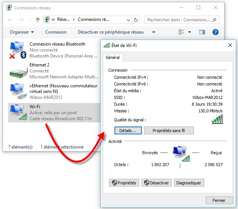This screenshot has width=238, height=209.
Task: Open the Détails... button
Action: pyautogui.click(x=128, y=130)
